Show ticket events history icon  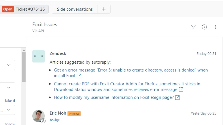(204, 27)
